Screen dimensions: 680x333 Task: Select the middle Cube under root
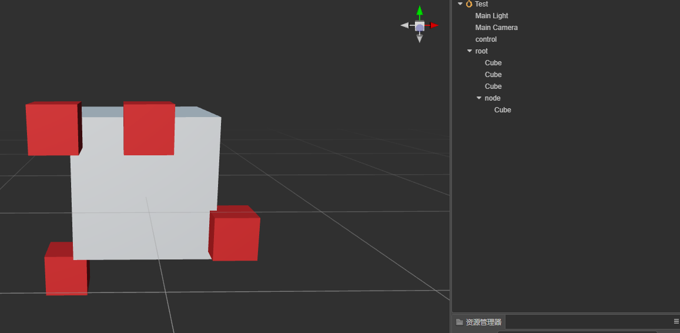[493, 75]
